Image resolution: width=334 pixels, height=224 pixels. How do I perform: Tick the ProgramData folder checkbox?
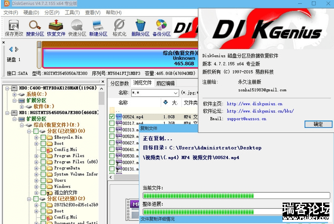43,168
